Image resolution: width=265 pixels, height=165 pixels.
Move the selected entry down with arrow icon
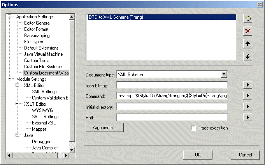pos(247,57)
